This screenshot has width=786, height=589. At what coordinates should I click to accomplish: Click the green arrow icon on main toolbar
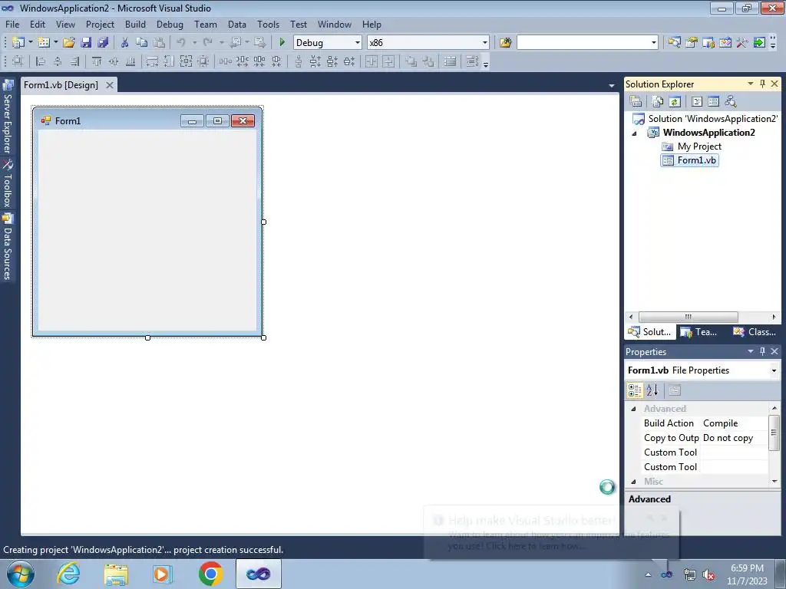click(759, 43)
